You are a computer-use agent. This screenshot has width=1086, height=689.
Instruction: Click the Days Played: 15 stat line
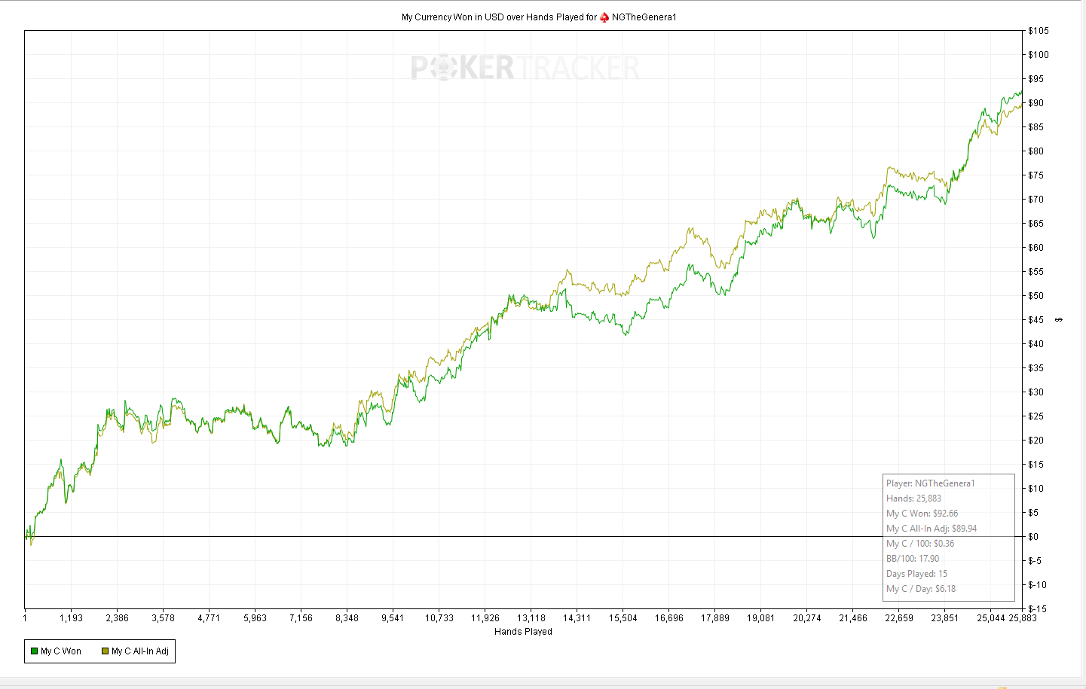(x=916, y=574)
